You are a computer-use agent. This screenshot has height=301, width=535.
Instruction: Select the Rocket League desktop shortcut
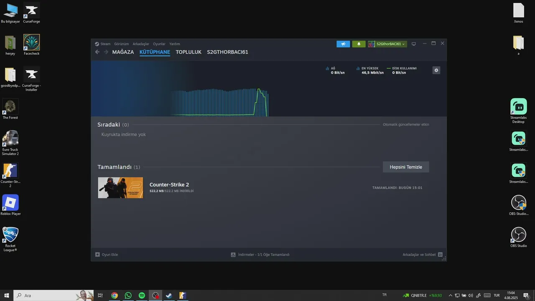(10, 240)
